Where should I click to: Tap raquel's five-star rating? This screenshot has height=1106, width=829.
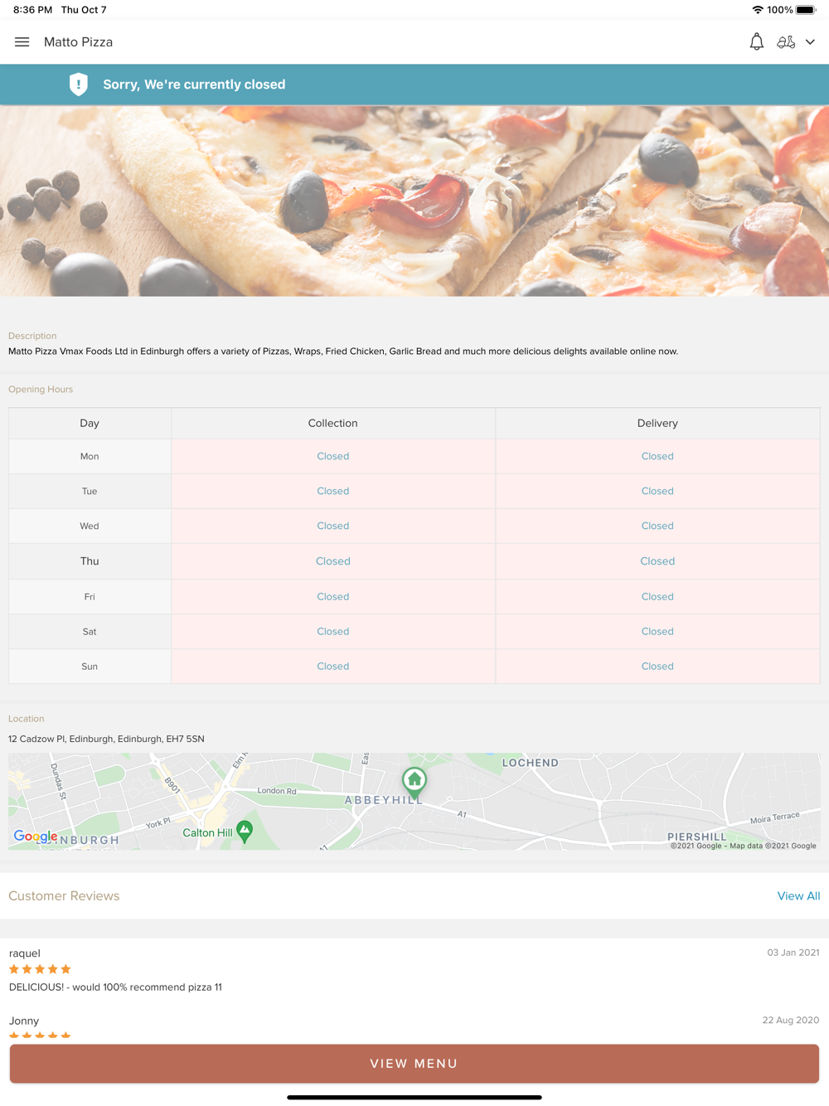[40, 969]
